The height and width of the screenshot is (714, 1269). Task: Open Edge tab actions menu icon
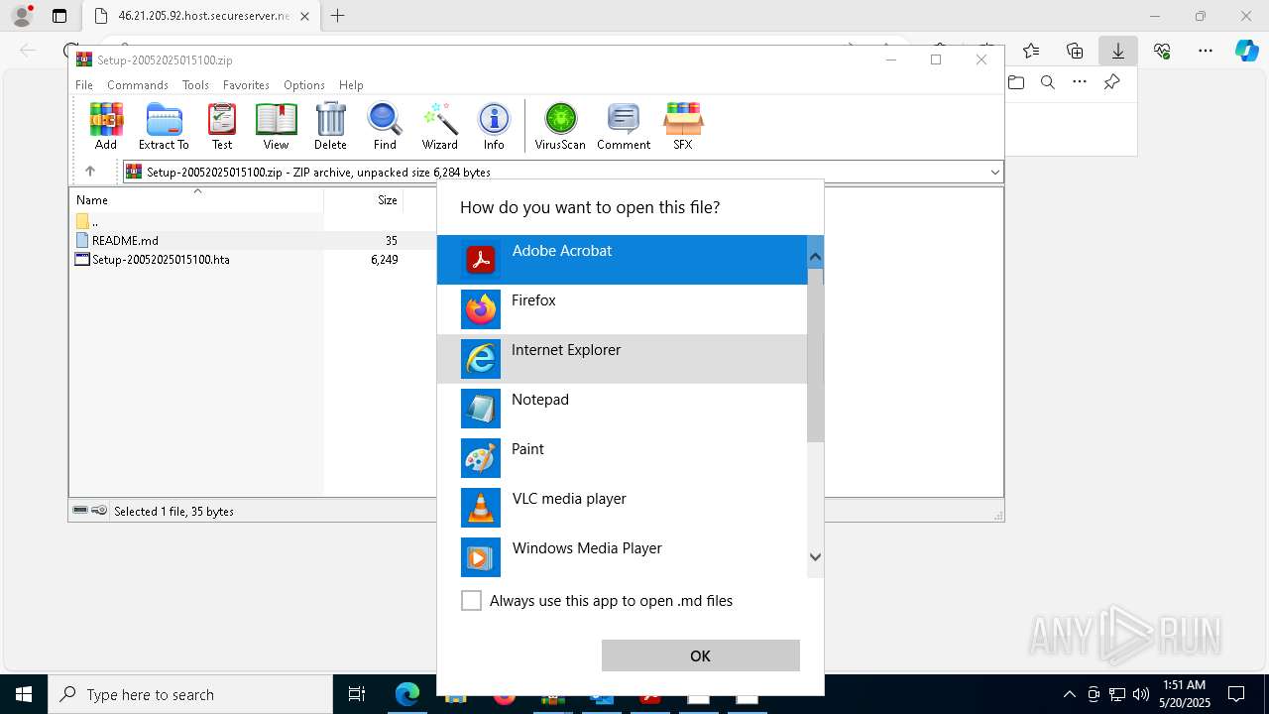[x=59, y=16]
